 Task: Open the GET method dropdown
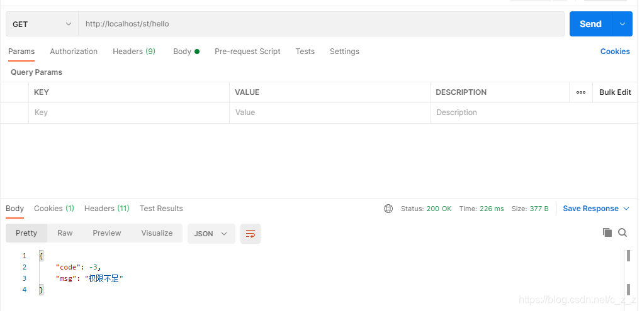pyautogui.click(x=42, y=24)
